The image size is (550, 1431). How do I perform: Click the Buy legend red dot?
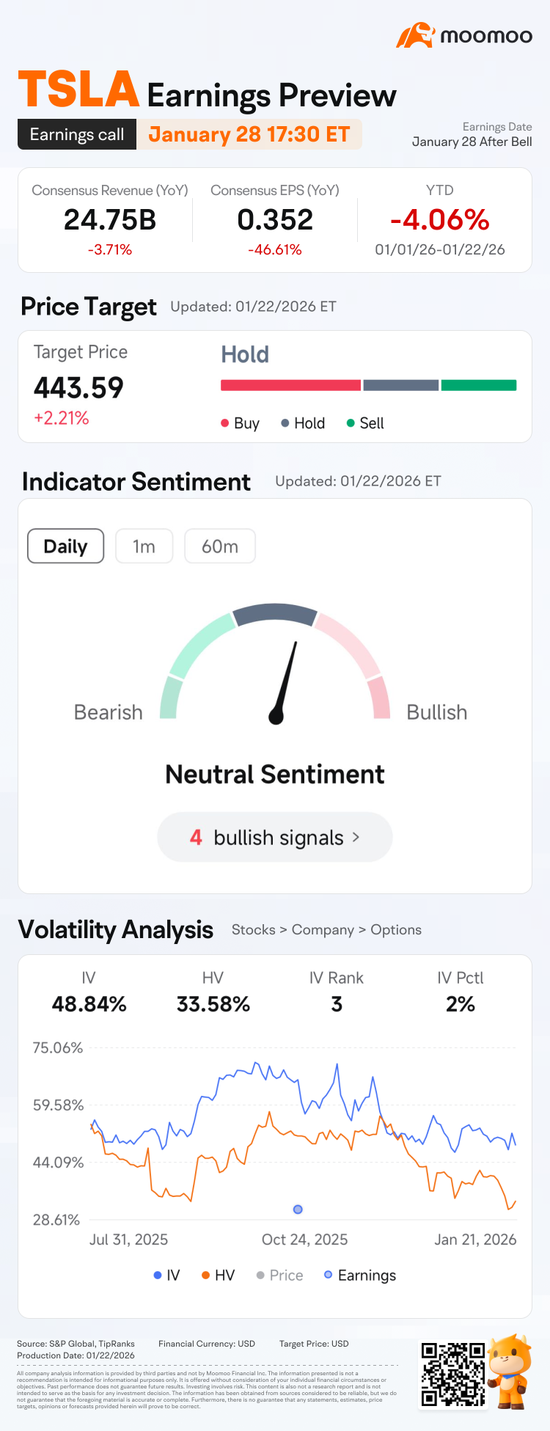(225, 423)
